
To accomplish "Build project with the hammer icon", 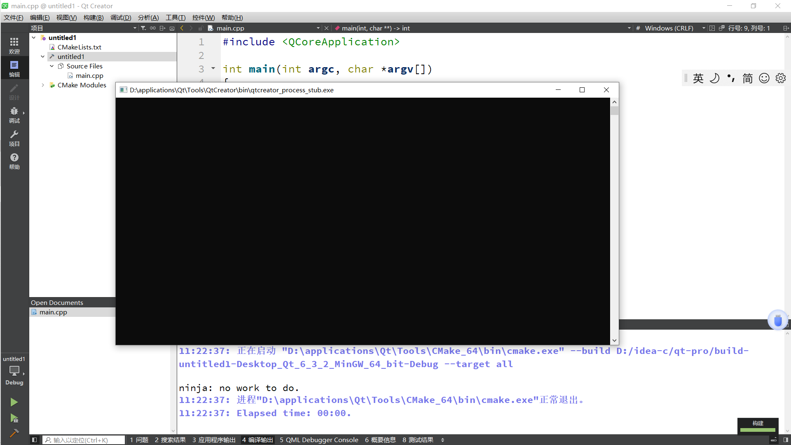I will click(x=14, y=433).
